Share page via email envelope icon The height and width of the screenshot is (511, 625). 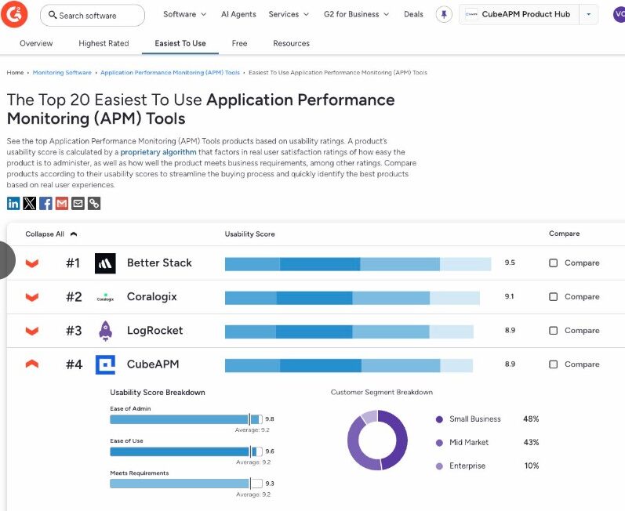[x=78, y=204]
